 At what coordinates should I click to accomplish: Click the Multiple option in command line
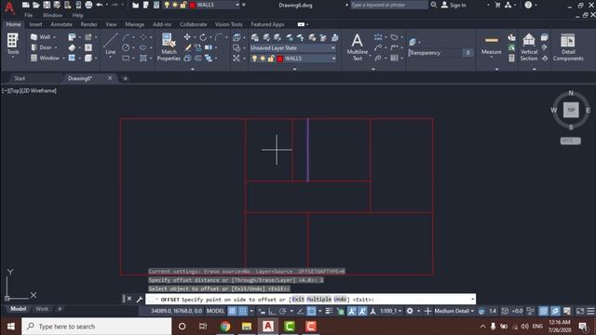click(x=319, y=300)
